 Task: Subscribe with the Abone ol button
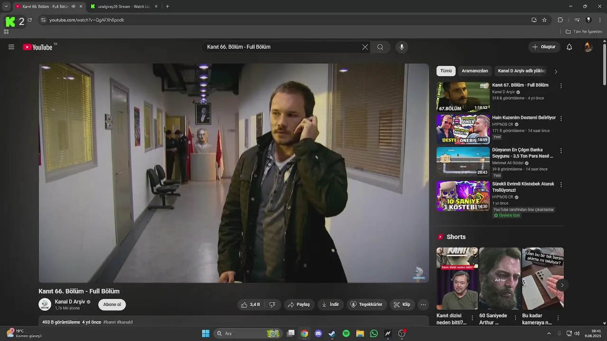click(112, 305)
